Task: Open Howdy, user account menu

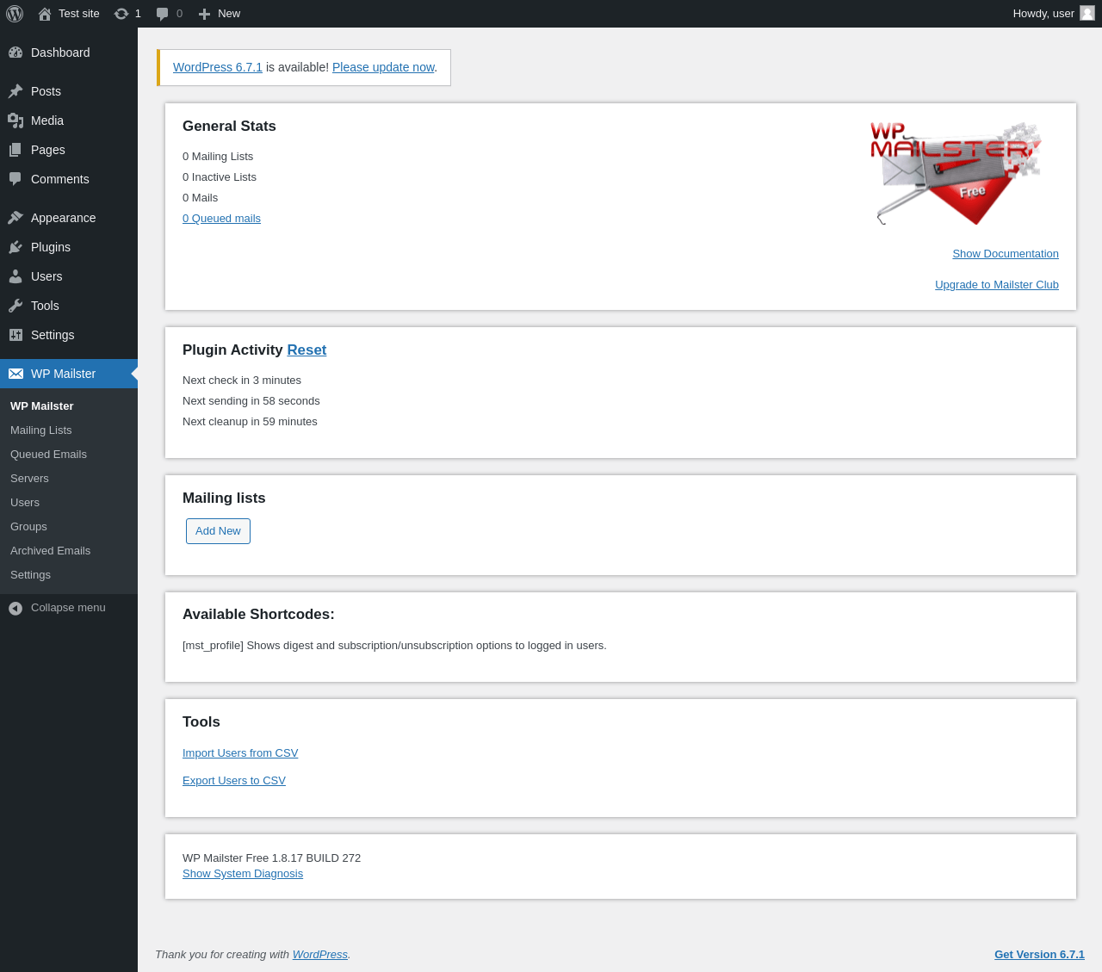Action: tap(1054, 14)
